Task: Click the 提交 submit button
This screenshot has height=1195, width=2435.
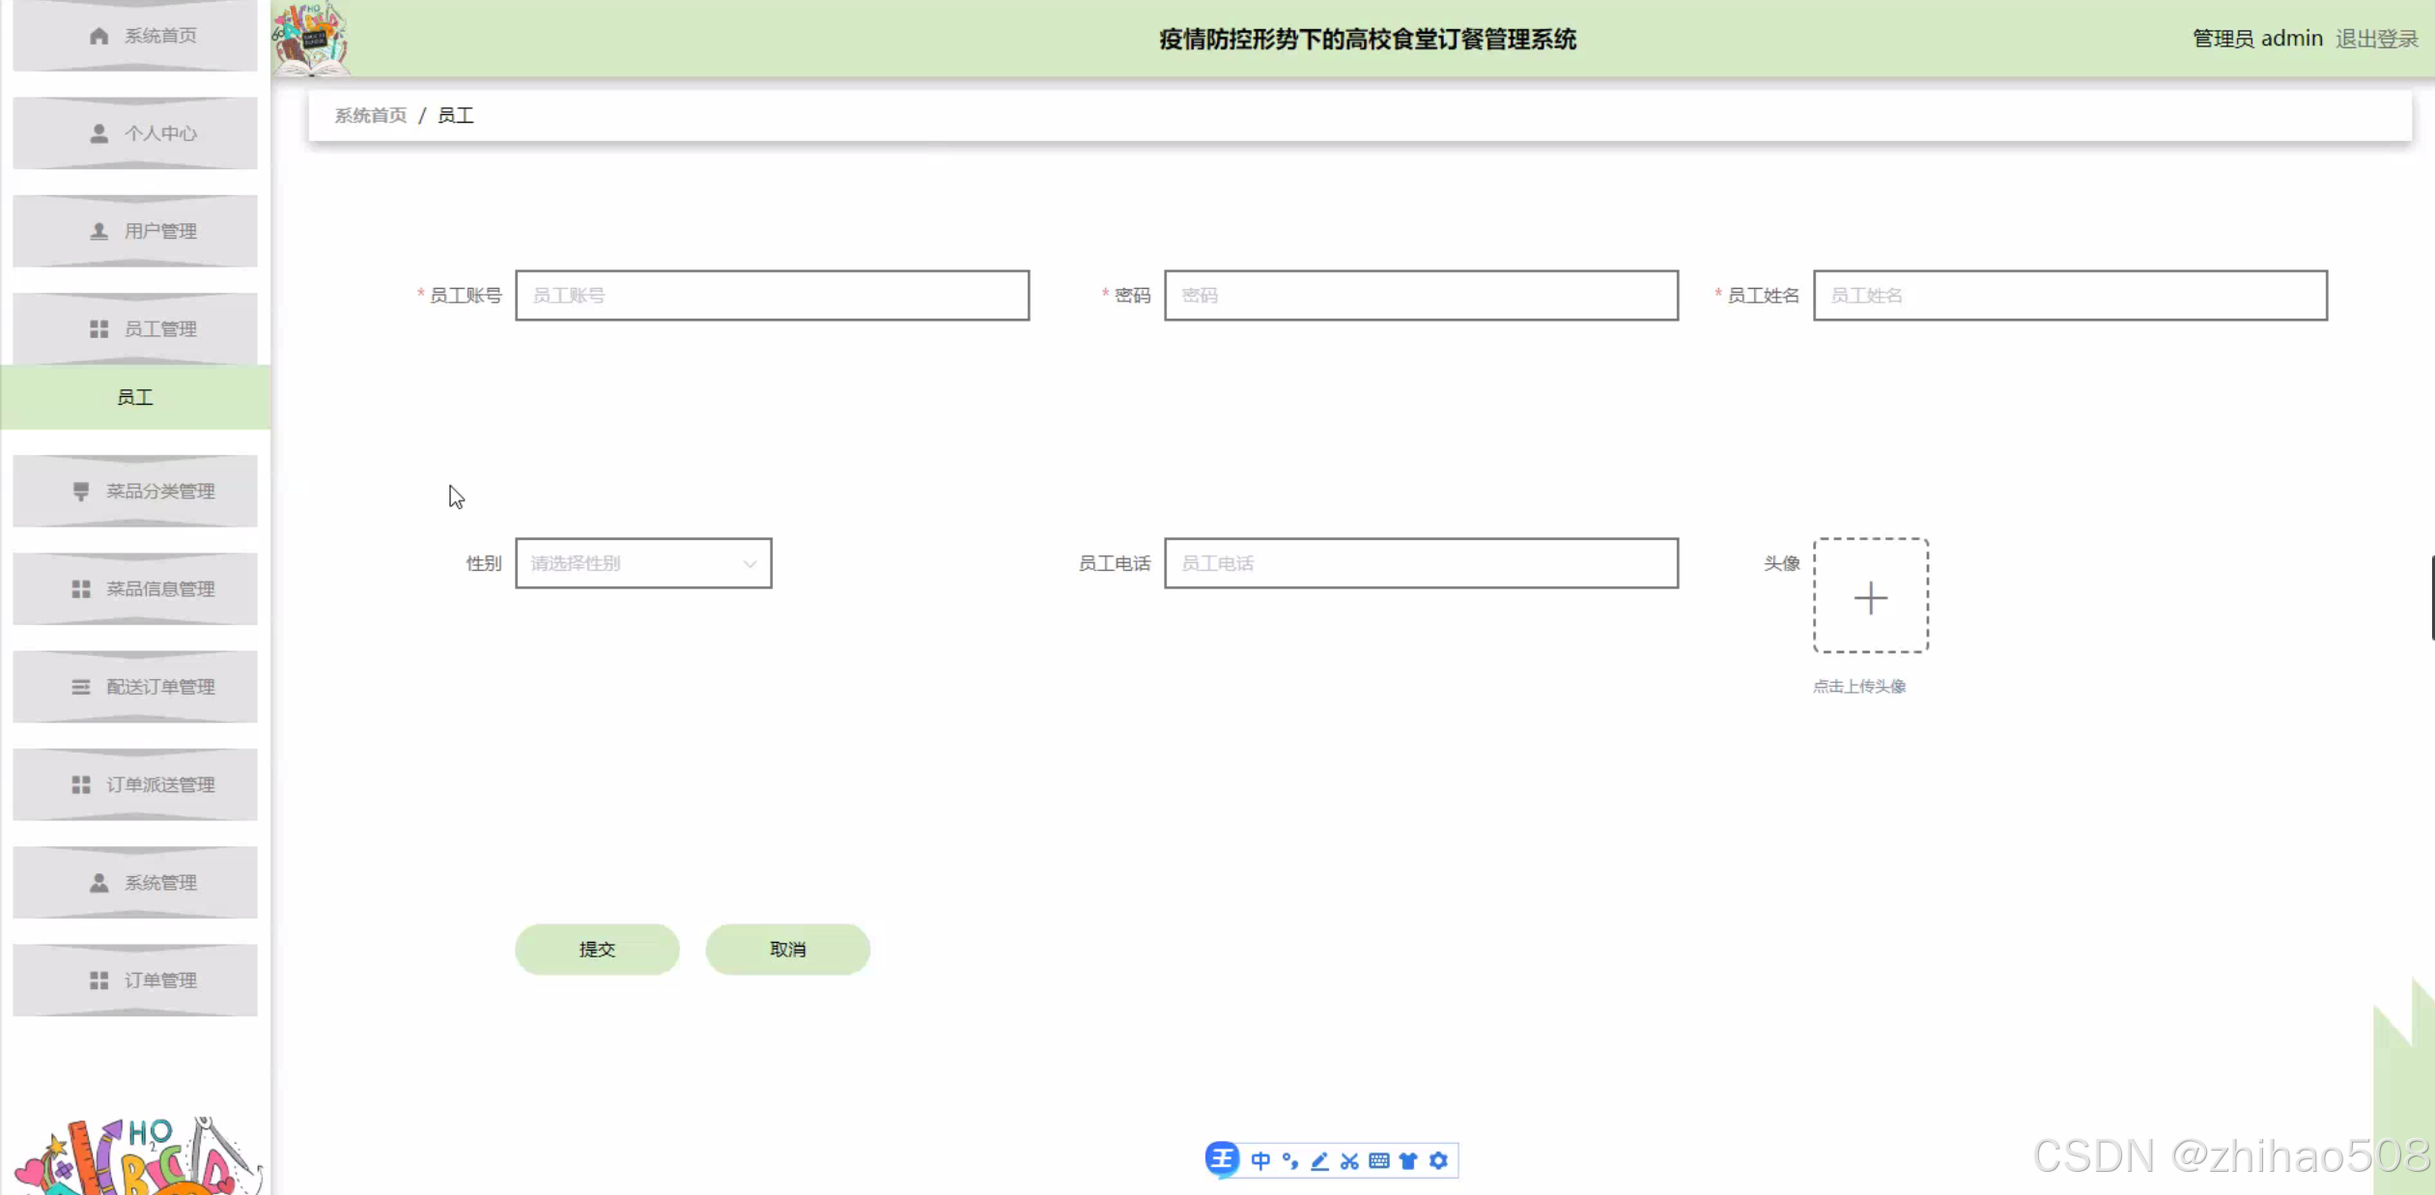Action: tap(597, 949)
